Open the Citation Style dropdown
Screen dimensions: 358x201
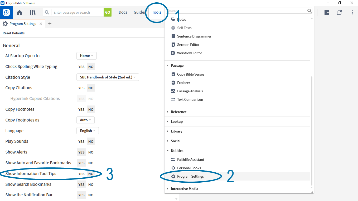pyautogui.click(x=108, y=77)
